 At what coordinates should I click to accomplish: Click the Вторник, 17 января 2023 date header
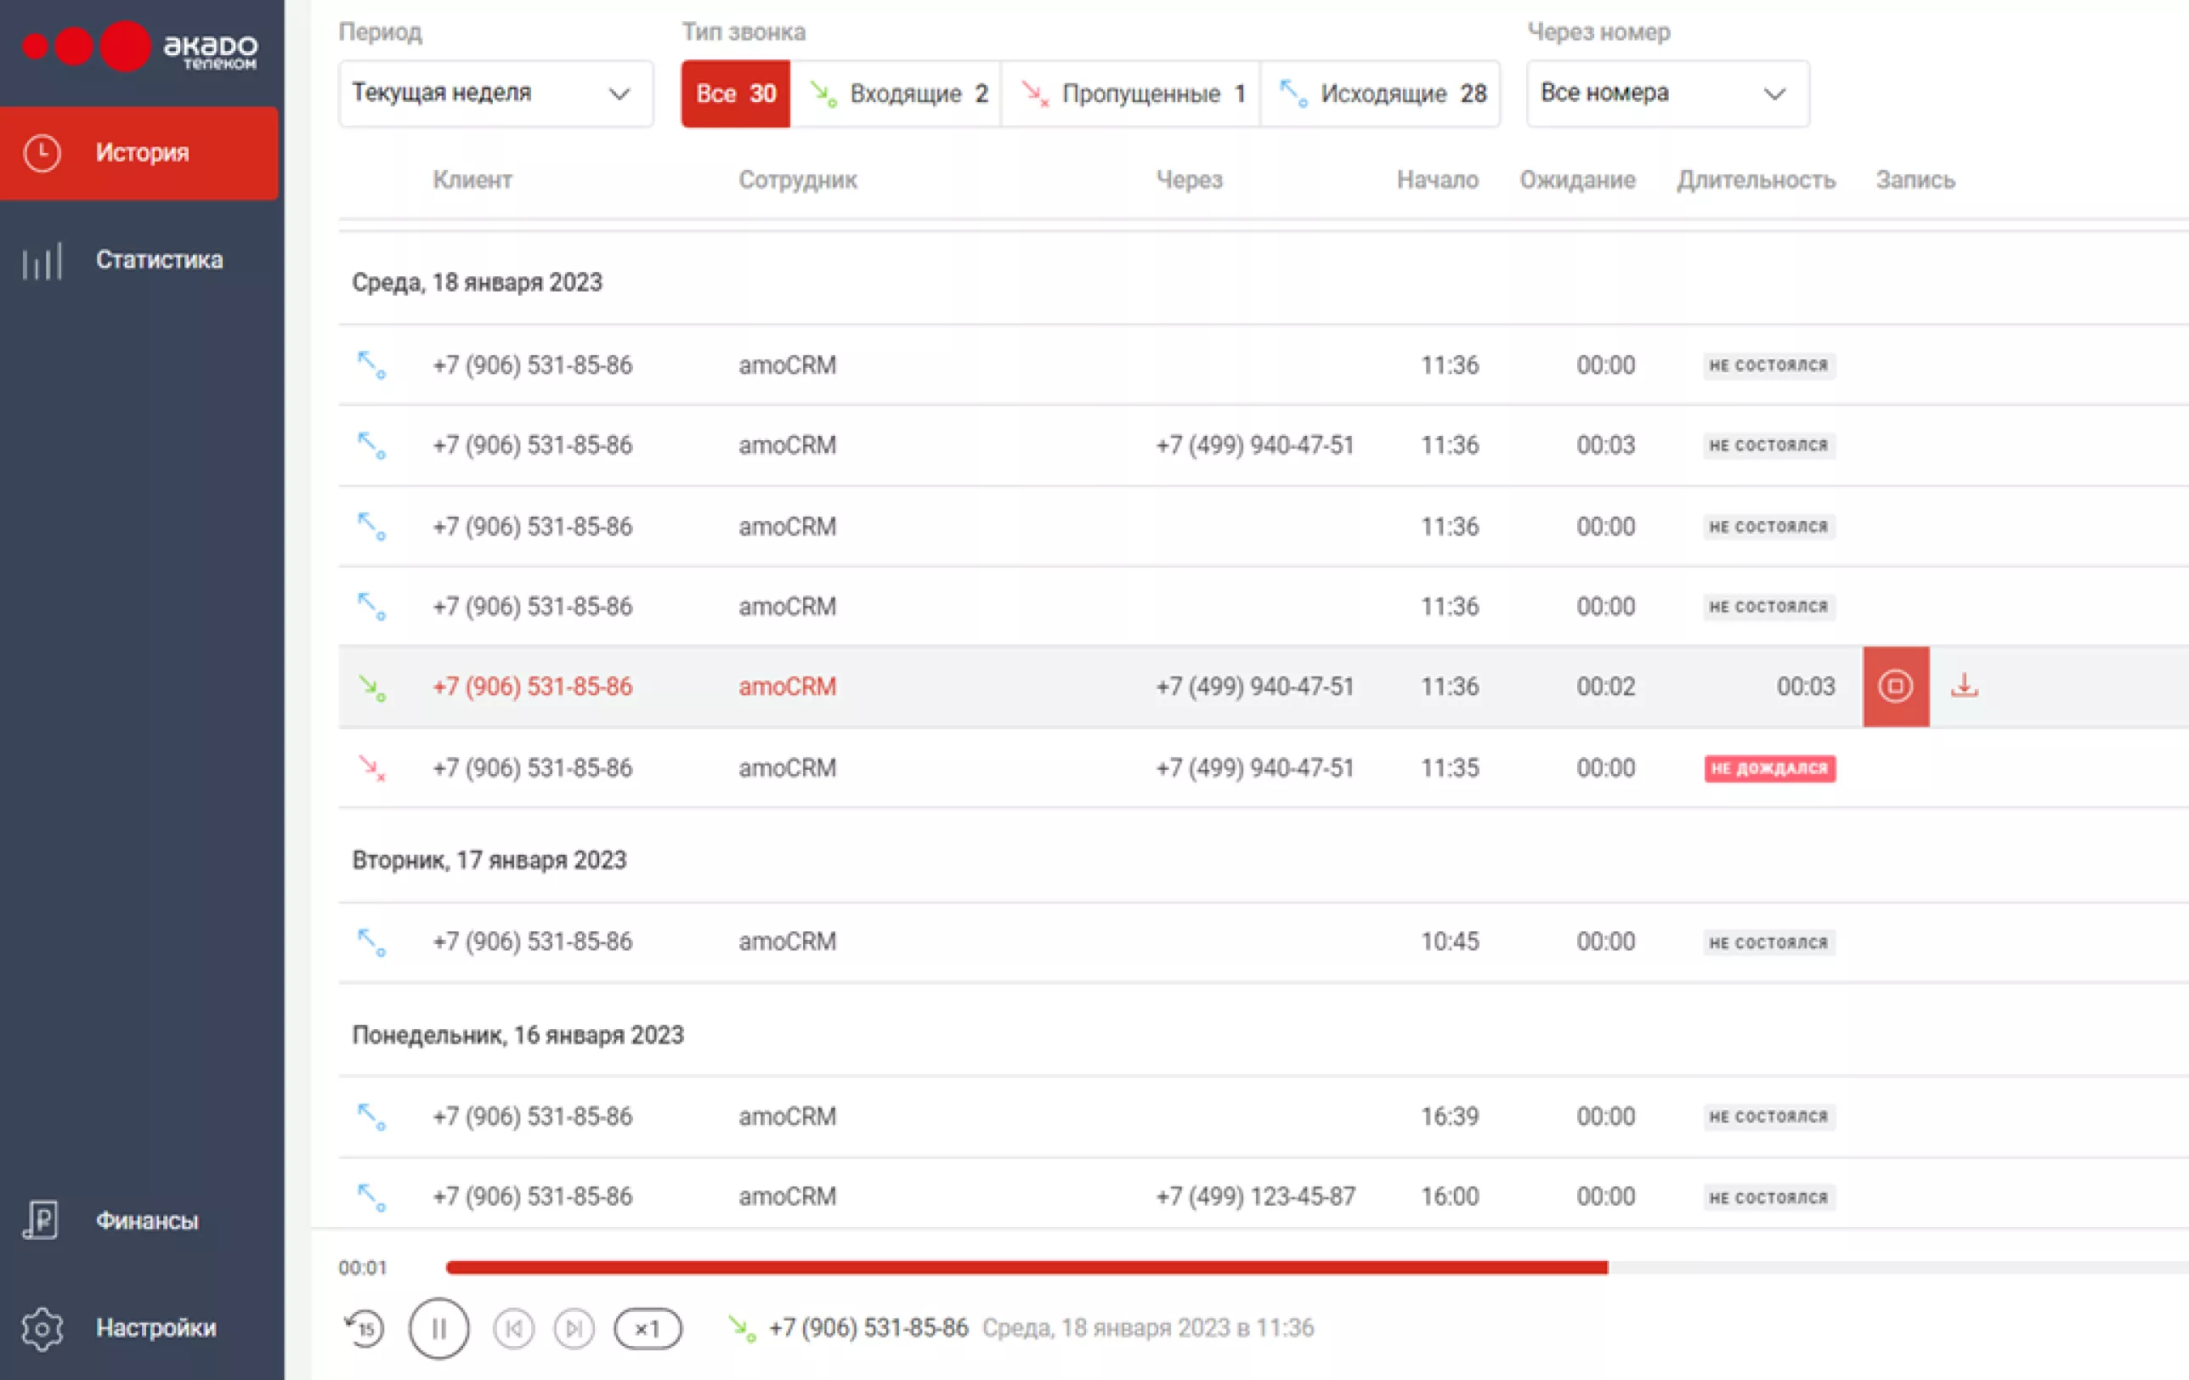pyautogui.click(x=489, y=860)
